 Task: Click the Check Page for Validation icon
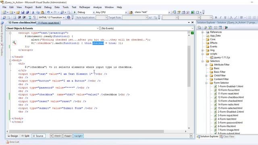(x=69, y=17)
